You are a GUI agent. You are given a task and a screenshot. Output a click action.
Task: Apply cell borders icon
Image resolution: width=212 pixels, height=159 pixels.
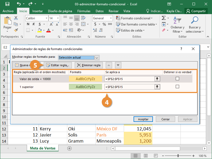[28, 30]
